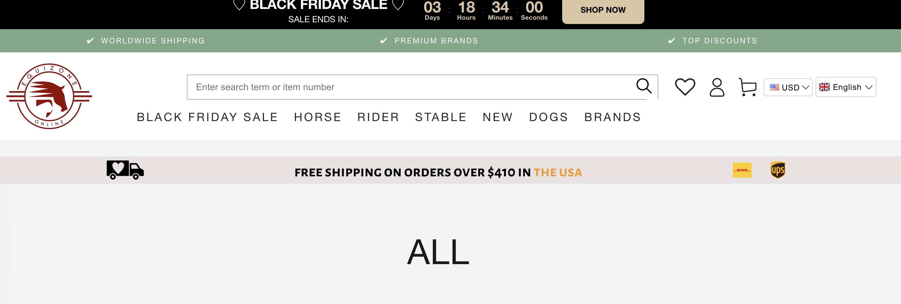Click the free shipping USA banner
This screenshot has width=901, height=304.
tap(438, 172)
